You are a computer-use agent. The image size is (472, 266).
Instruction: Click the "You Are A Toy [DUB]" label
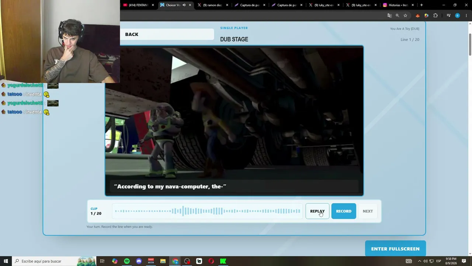click(x=405, y=29)
